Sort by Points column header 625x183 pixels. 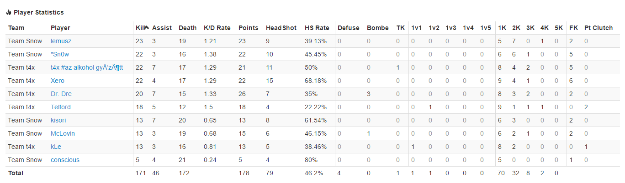tap(249, 28)
